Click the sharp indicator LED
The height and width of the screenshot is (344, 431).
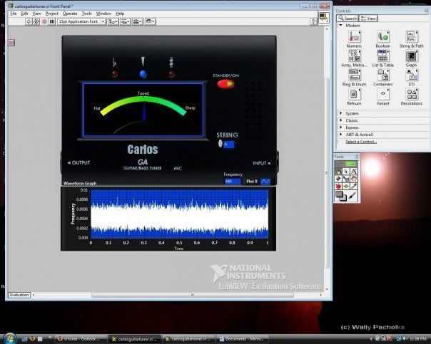point(171,74)
